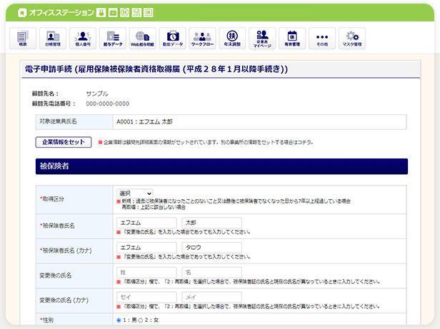The image size is (440, 329).
Task: Click the 顧問先名 value サンプル
Action: pos(97,93)
